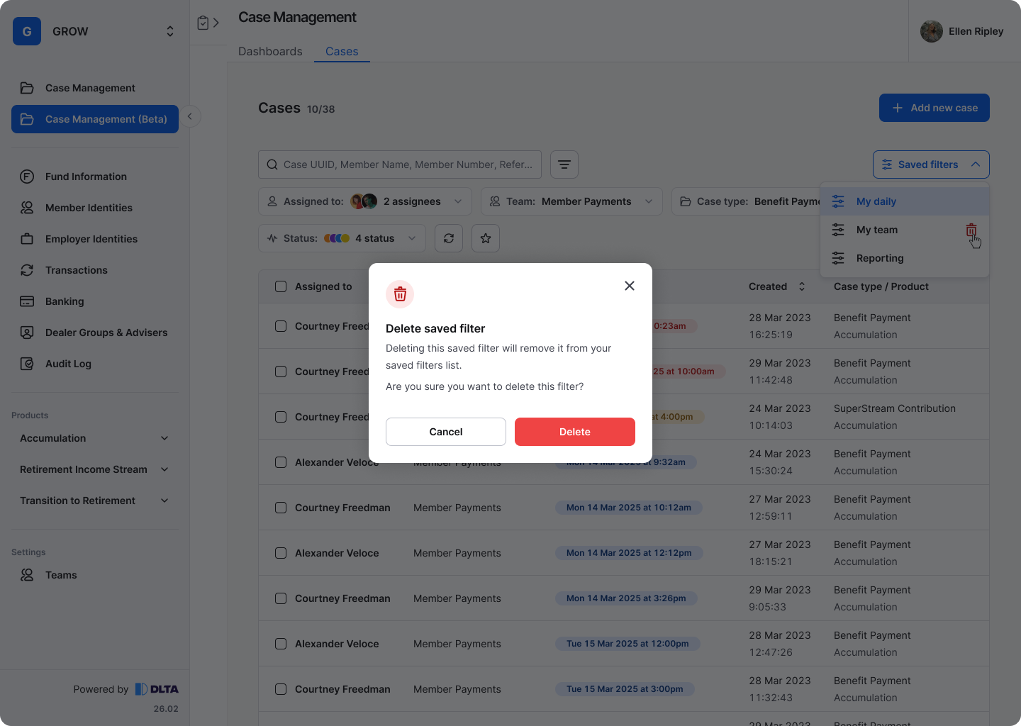The image size is (1021, 726).
Task: Click the trash icon beside My team filter
Action: click(x=971, y=230)
